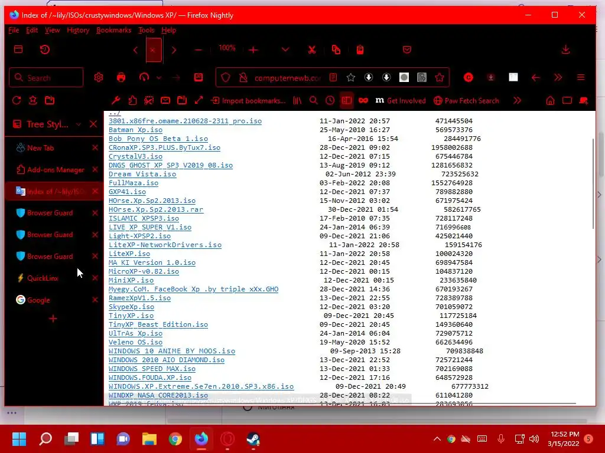This screenshot has width=605, height=453.
Task: Open the File menu
Action: (x=14, y=30)
